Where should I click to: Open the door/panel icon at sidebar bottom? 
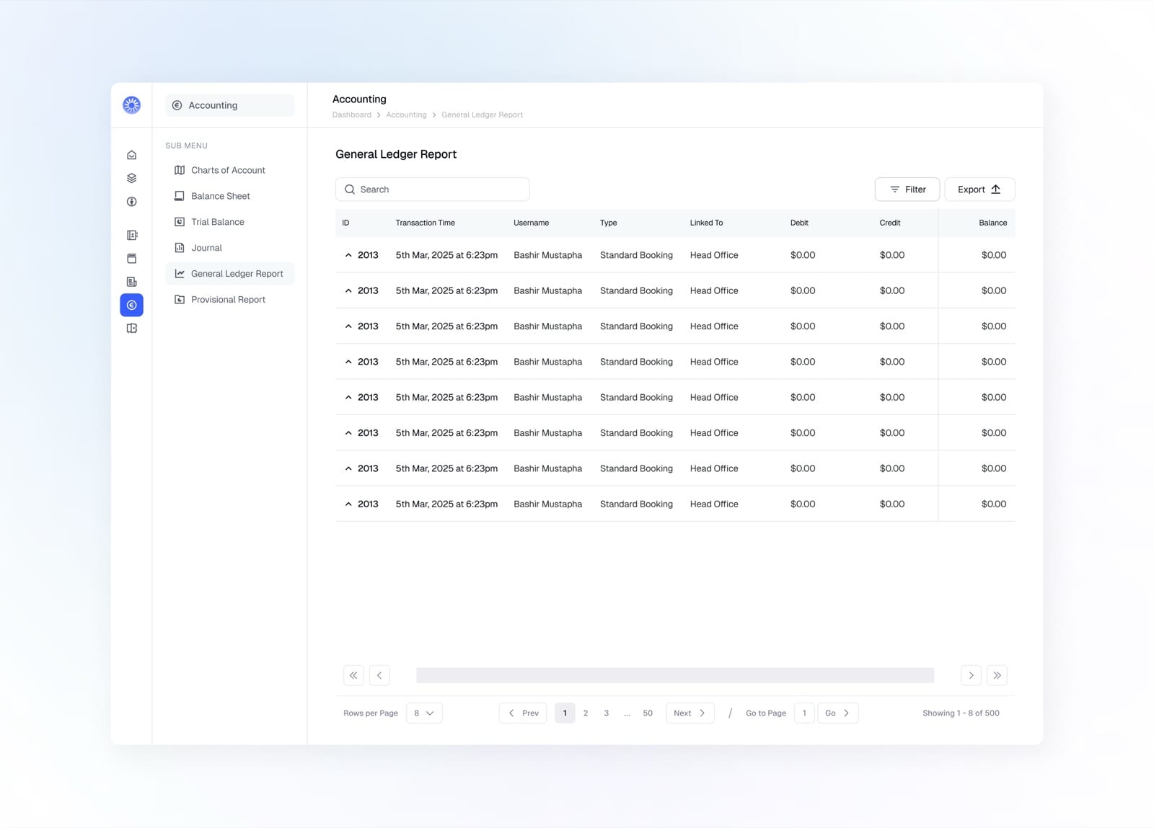(x=131, y=328)
